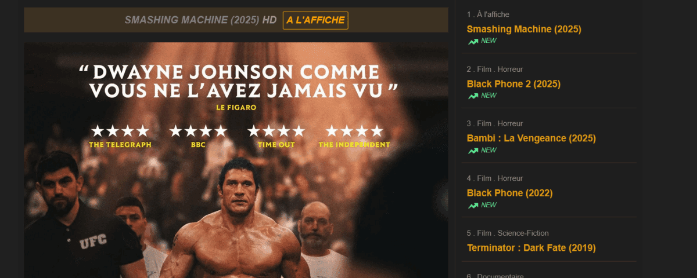
Task: Open Smashing Machine (2025) in the ranking list
Action: (x=524, y=29)
